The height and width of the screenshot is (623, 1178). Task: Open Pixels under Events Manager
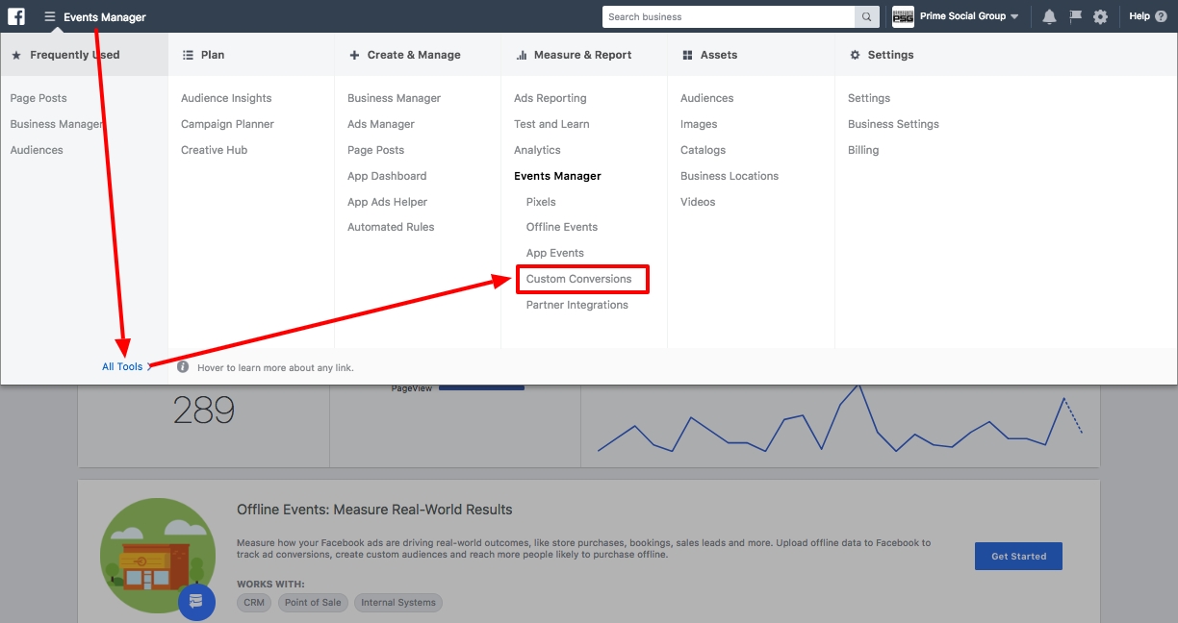[541, 202]
